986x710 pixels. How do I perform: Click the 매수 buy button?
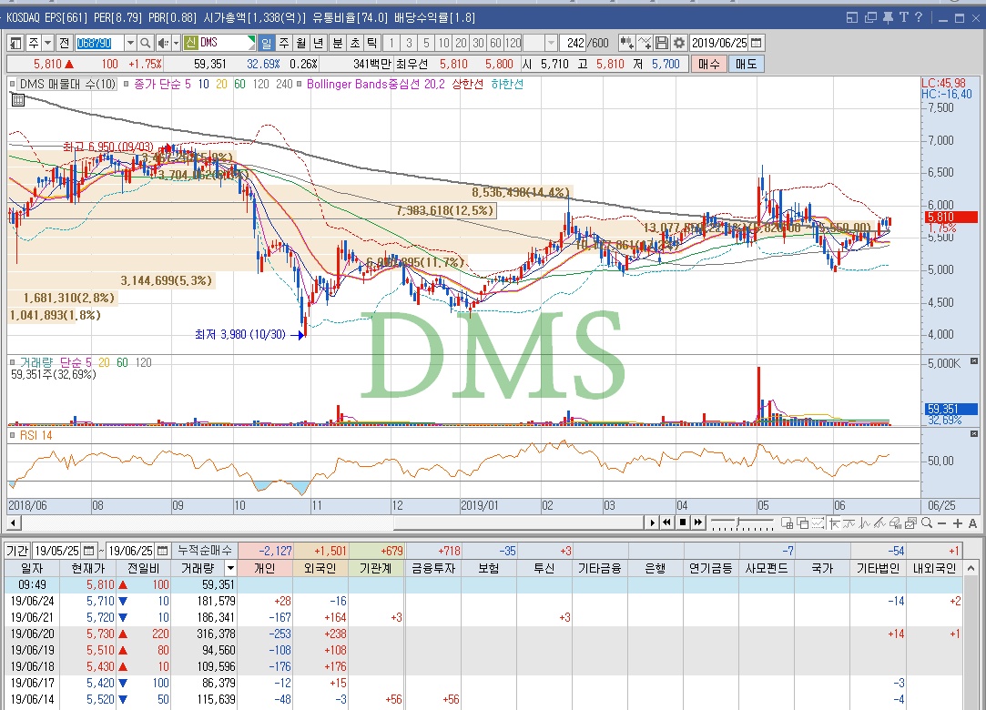pos(708,64)
